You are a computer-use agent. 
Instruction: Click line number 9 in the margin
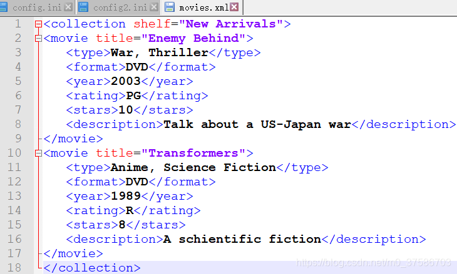tap(18, 139)
